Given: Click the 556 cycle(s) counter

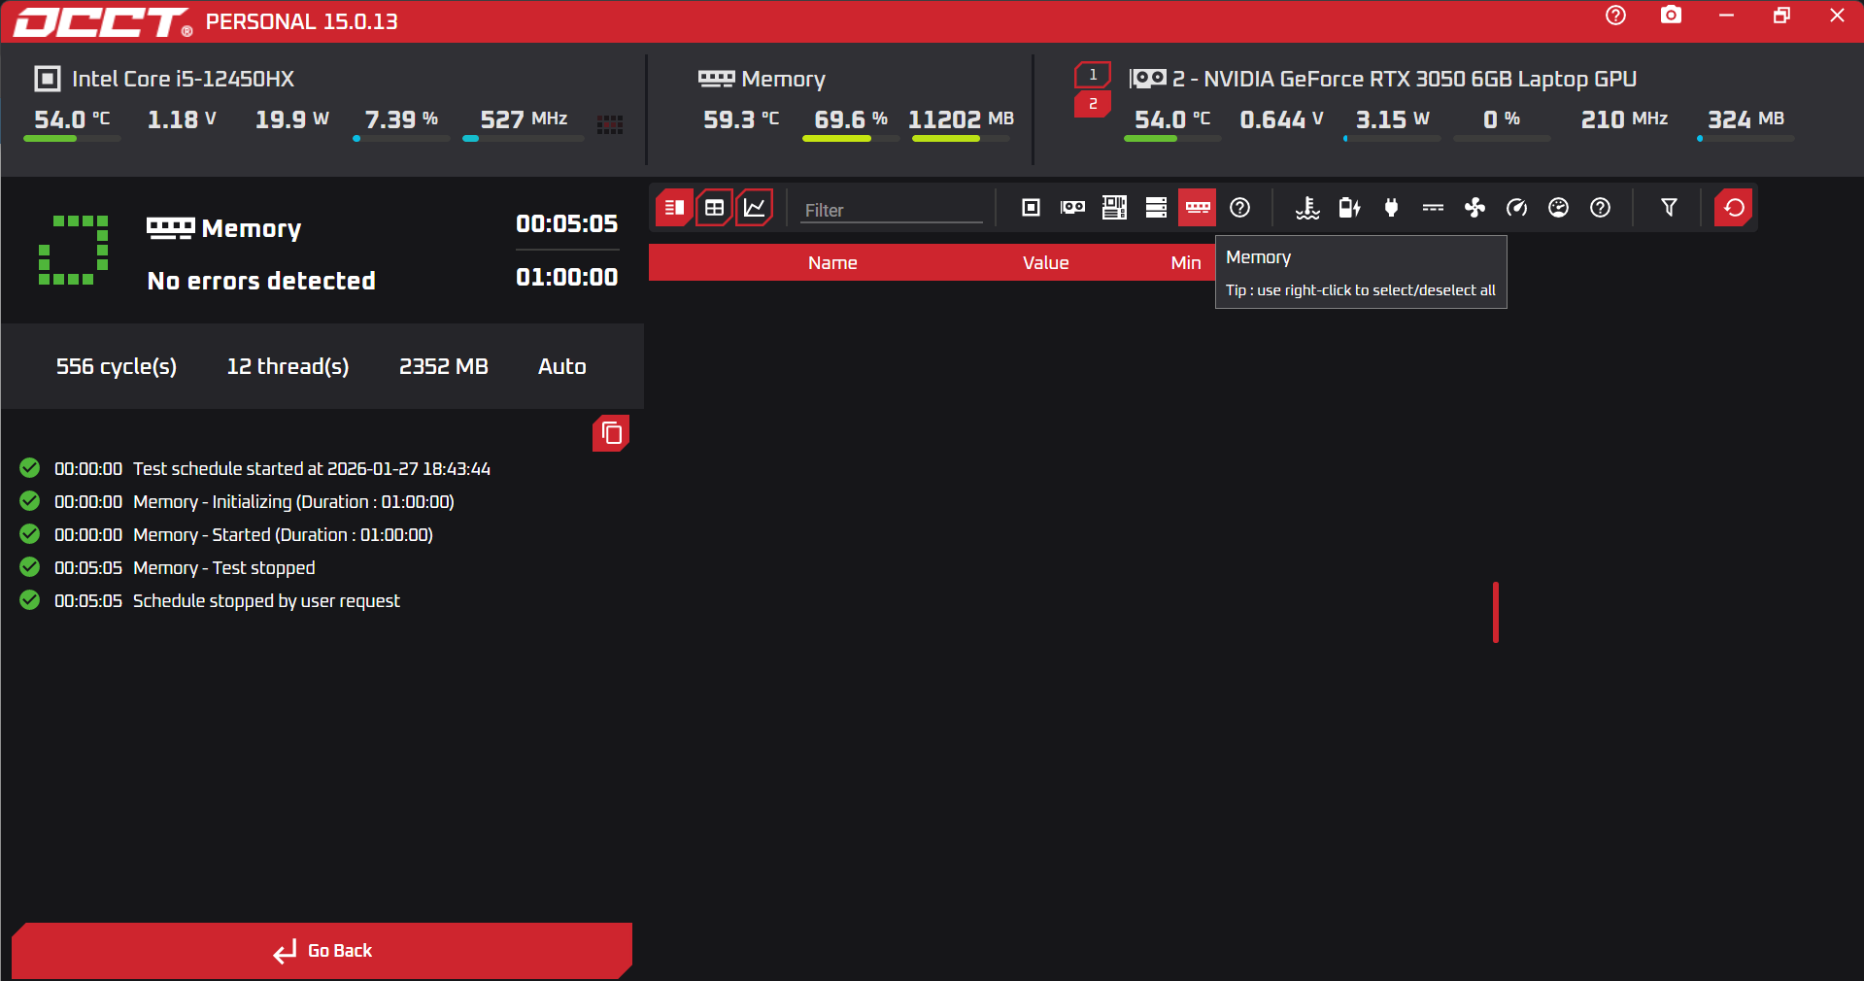Looking at the screenshot, I should pyautogui.click(x=117, y=366).
